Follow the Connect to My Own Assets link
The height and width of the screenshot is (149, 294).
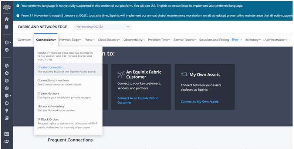pos(199,101)
